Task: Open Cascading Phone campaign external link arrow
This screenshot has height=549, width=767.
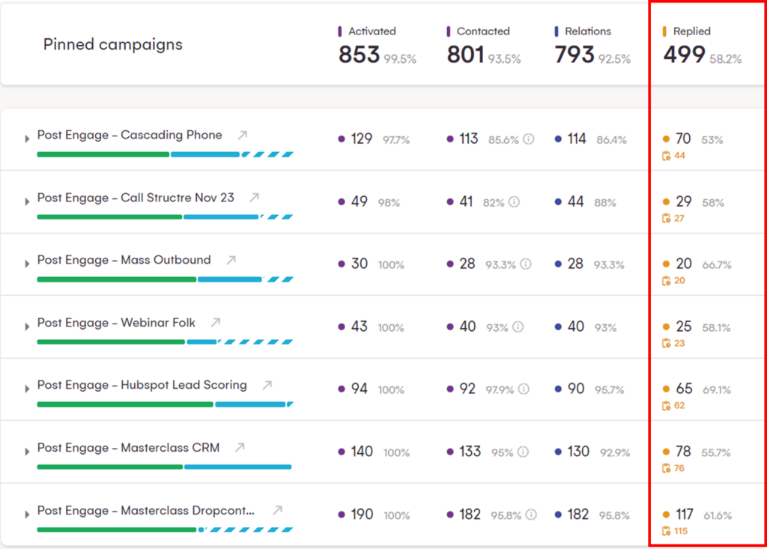Action: (x=242, y=136)
